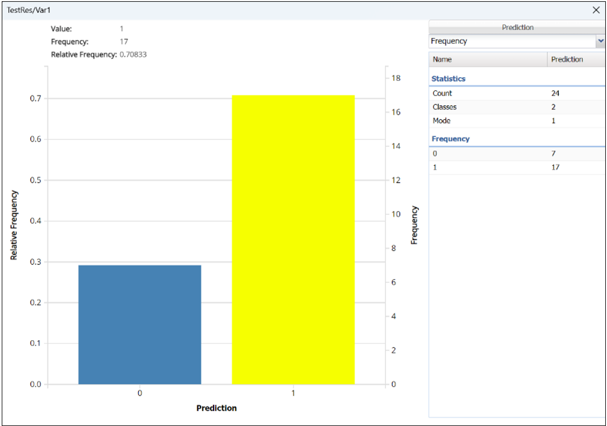
Task: Close the TestRes/Var1 window
Action: [596, 10]
